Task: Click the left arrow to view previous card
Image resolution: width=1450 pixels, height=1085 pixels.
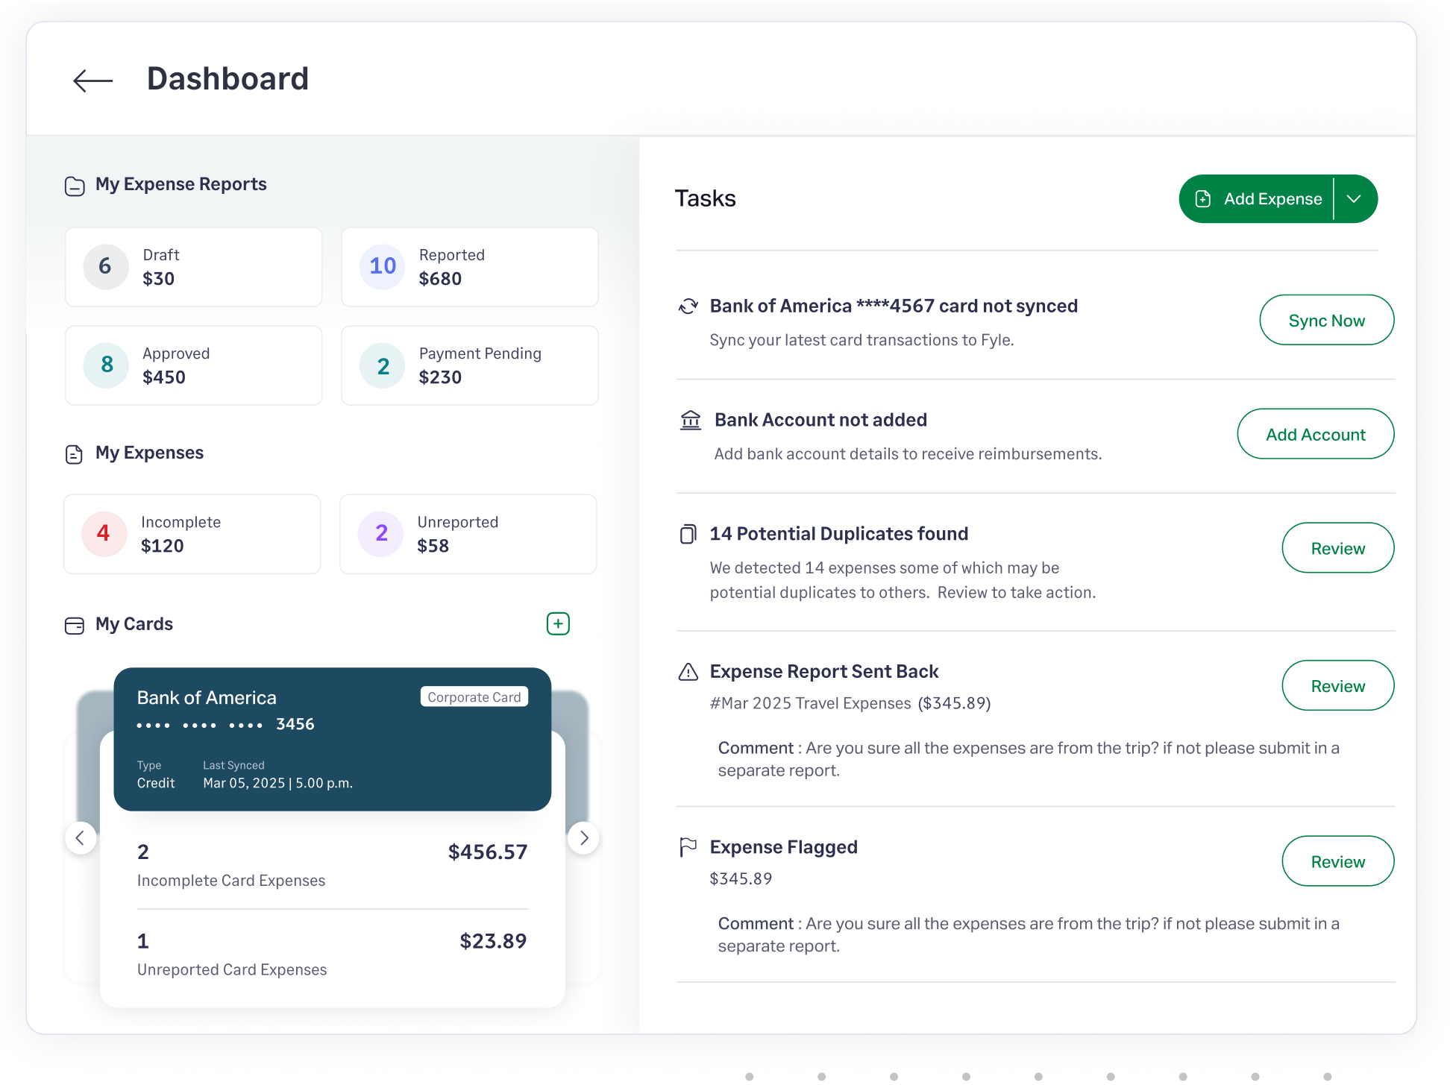Action: click(81, 838)
